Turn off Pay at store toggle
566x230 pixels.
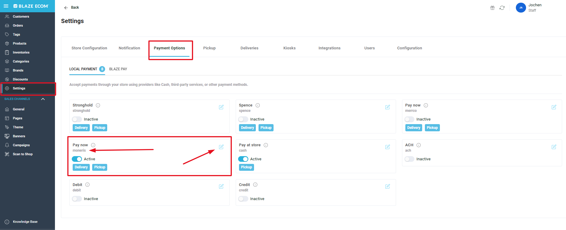243,159
